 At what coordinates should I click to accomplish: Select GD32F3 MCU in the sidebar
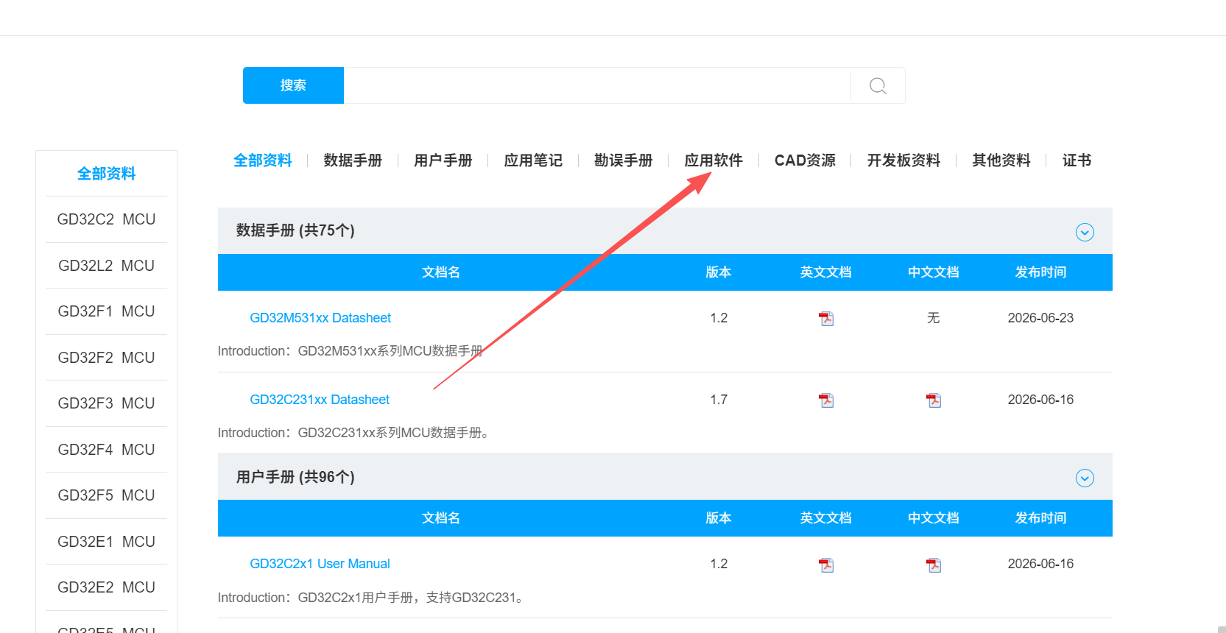[106, 403]
